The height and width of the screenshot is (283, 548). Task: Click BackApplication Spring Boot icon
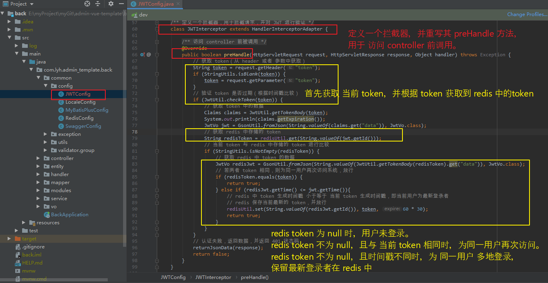pyautogui.click(x=47, y=214)
